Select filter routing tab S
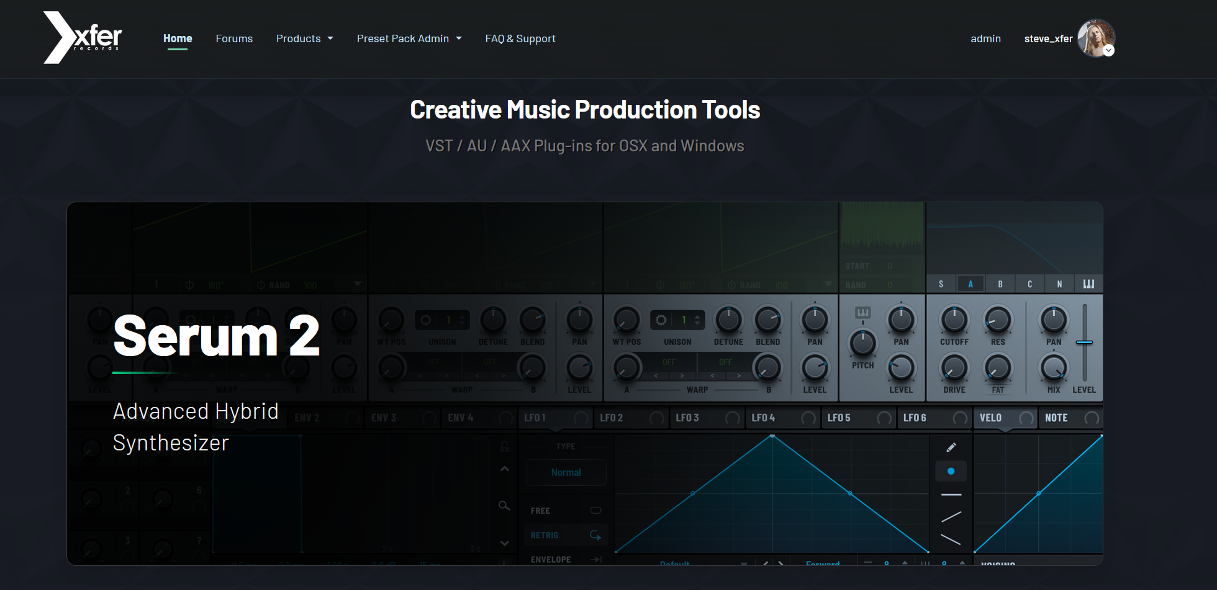Screen dimensions: 1217x590 click(x=941, y=284)
